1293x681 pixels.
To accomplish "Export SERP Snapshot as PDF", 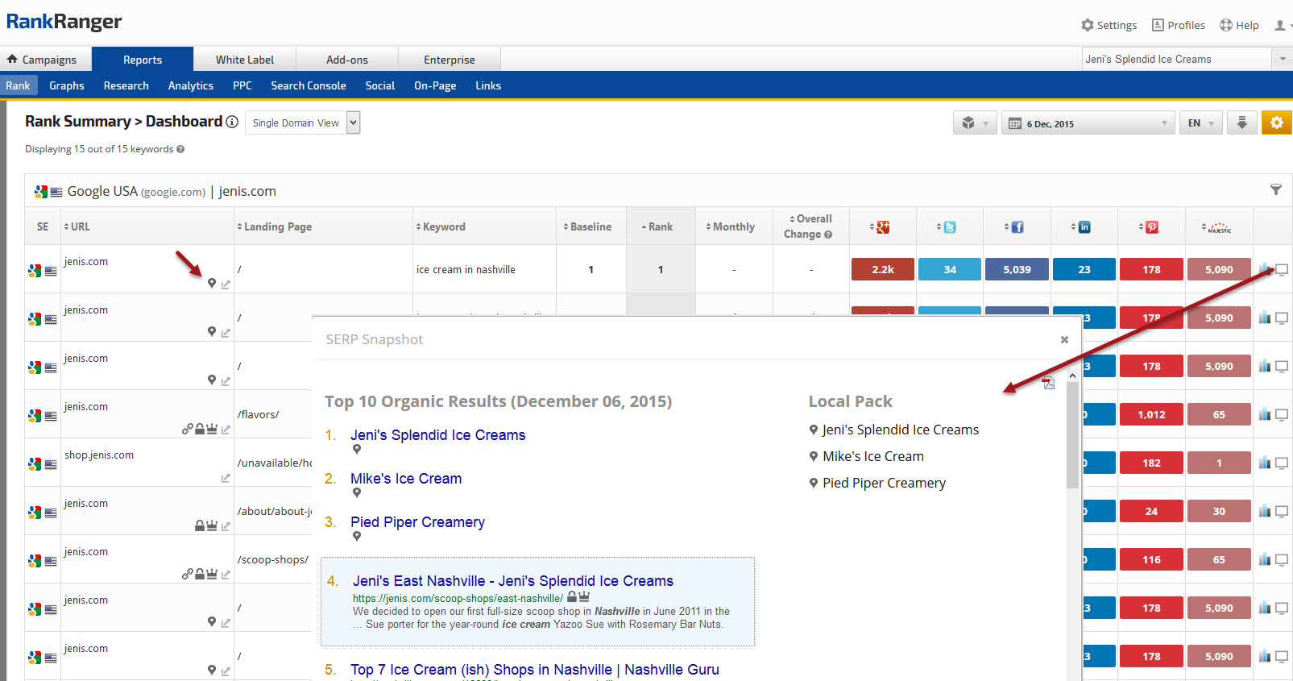I will pos(1048,383).
